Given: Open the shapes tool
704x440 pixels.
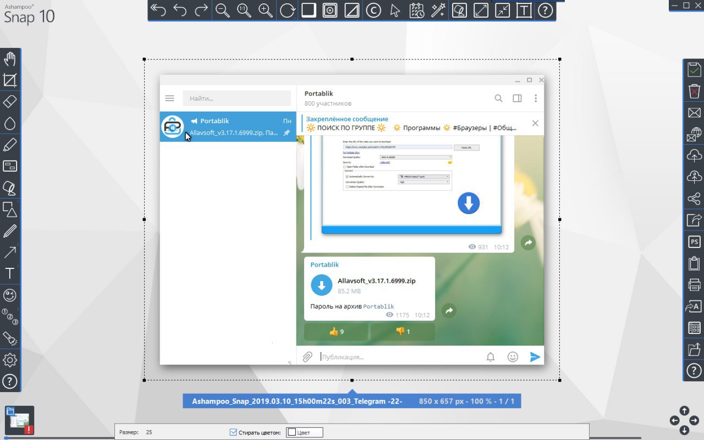Looking at the screenshot, I should click(x=10, y=209).
